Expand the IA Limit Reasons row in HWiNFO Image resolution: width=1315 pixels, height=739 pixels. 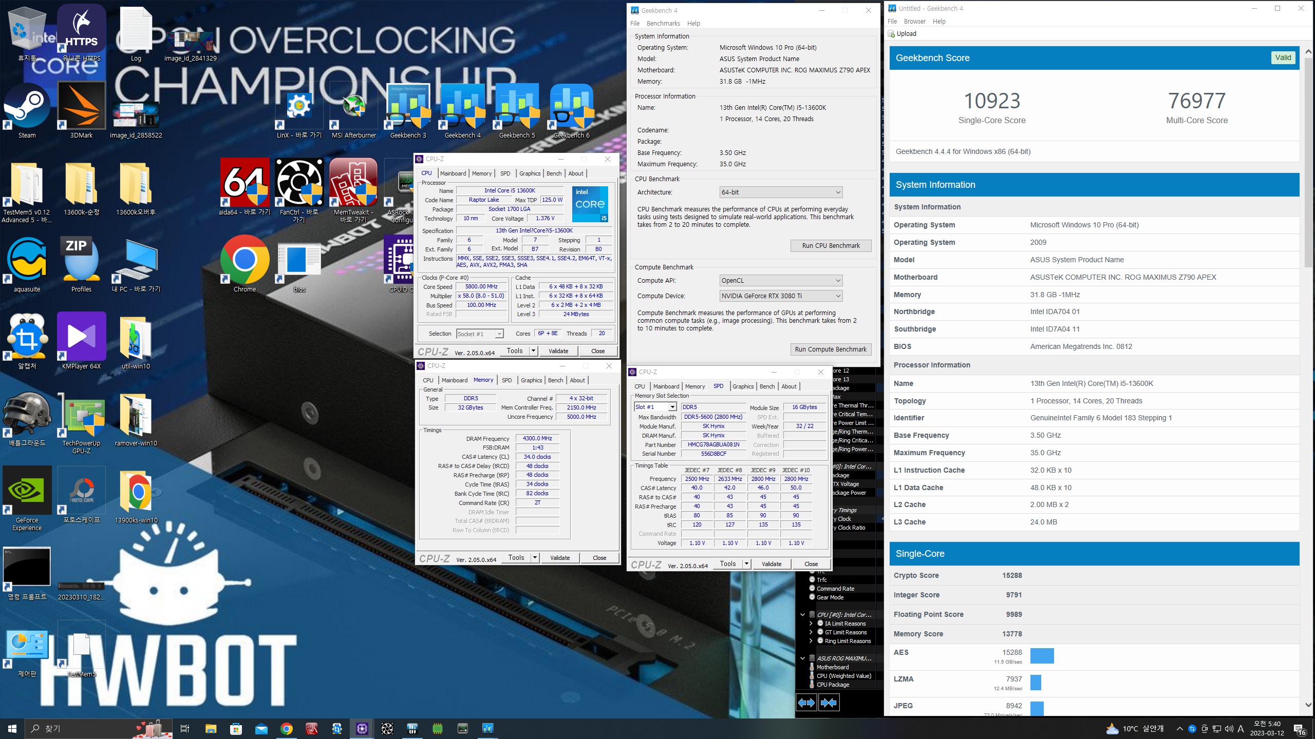[x=812, y=624]
